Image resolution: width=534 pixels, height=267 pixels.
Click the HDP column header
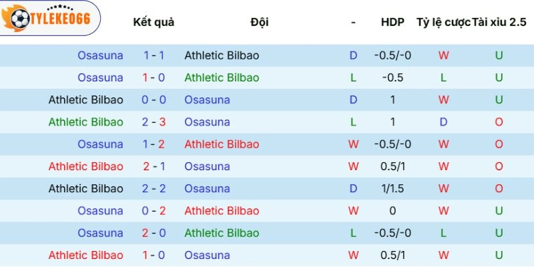(392, 22)
